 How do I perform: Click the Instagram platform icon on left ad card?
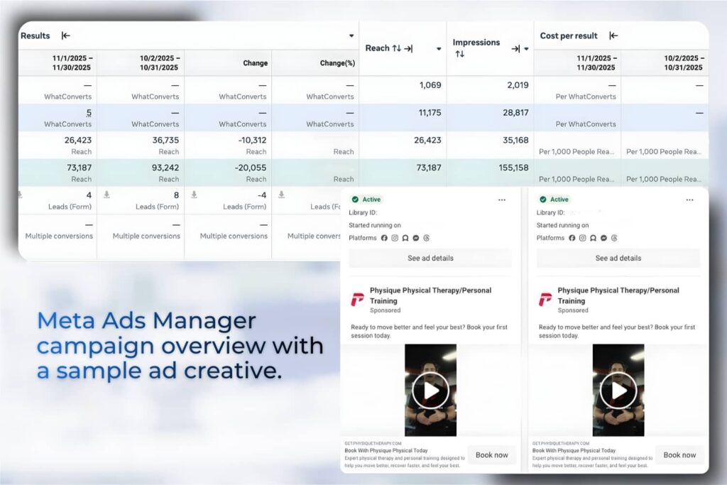[x=394, y=238]
